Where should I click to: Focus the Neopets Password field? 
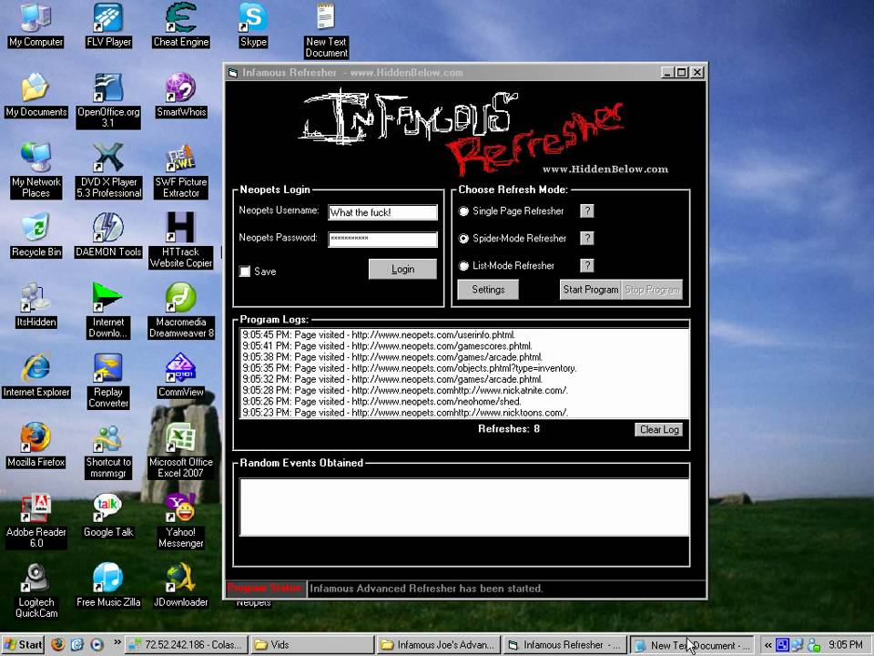pyautogui.click(x=382, y=240)
